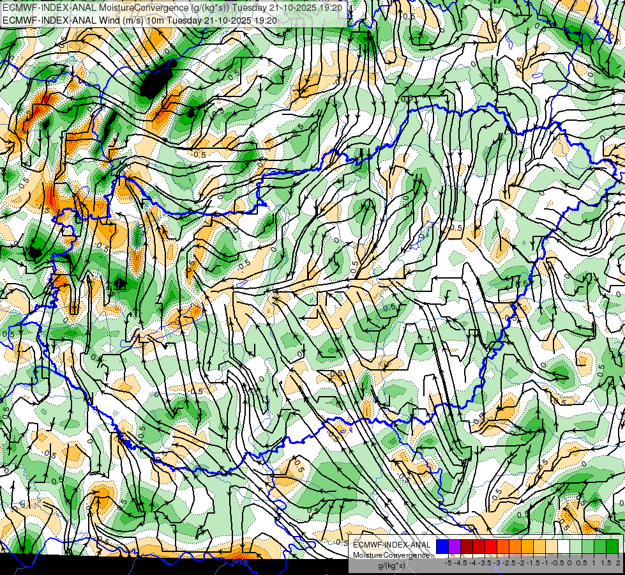Click the "-2.5" tick label in the legend
The image size is (625, 575).
[510, 563]
